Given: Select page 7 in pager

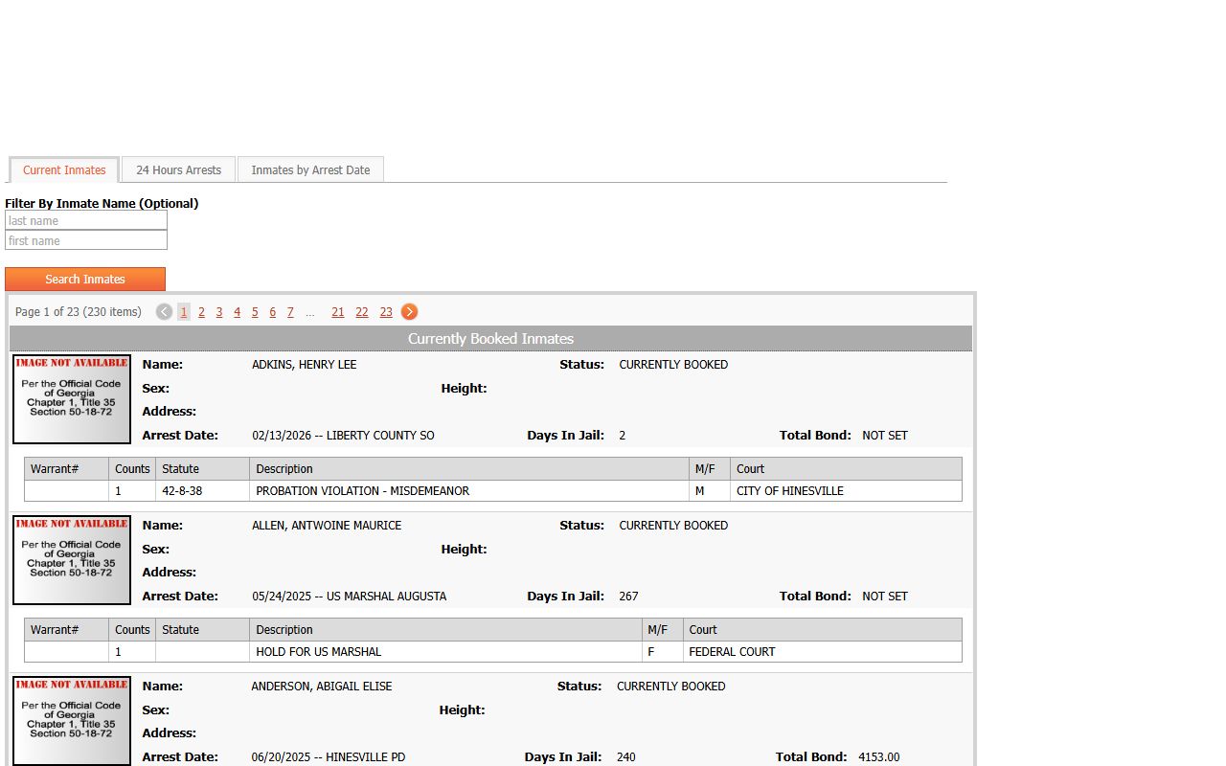Looking at the screenshot, I should tap(290, 312).
